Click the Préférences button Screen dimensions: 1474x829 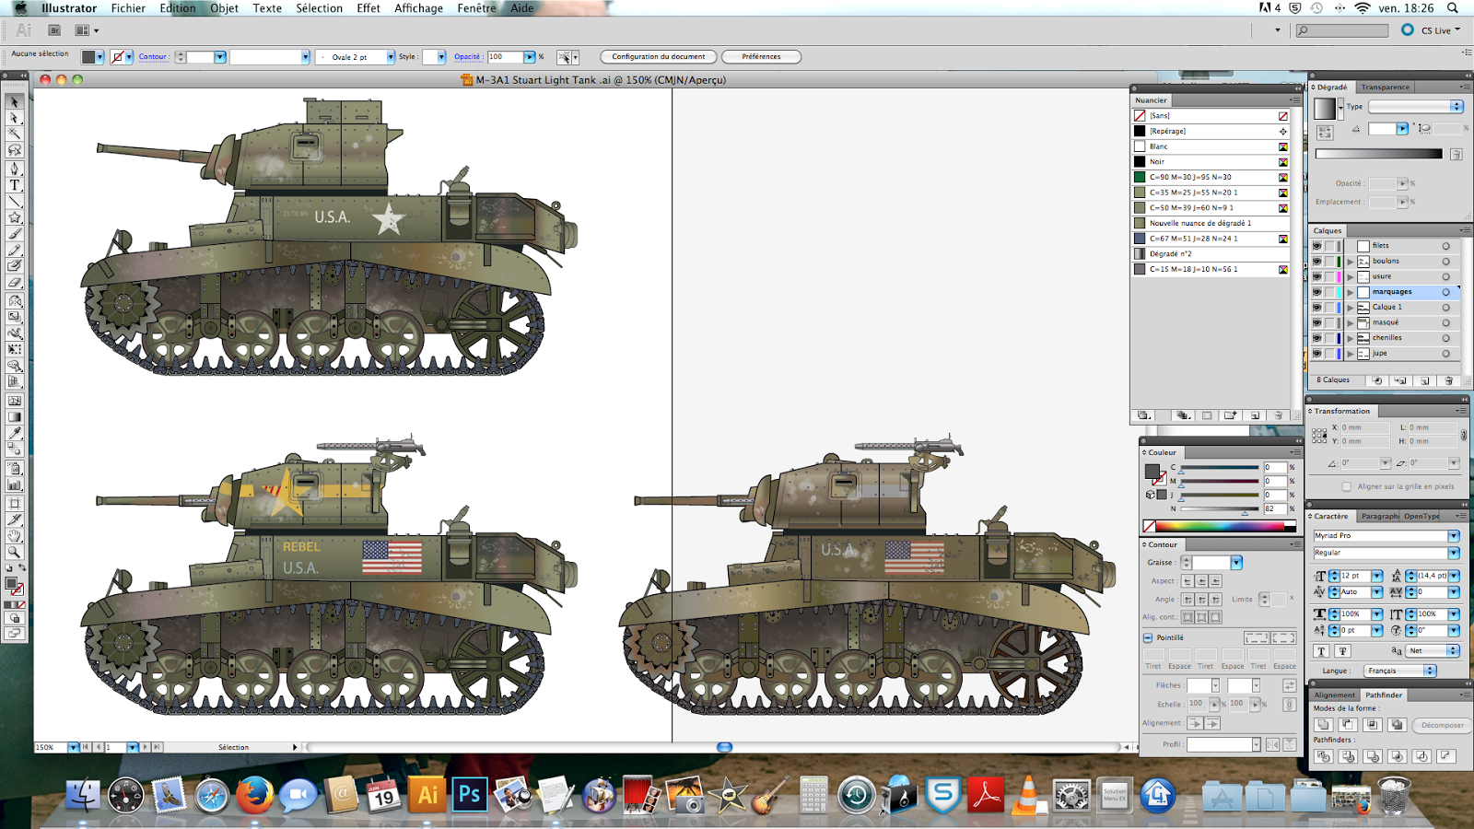pyautogui.click(x=761, y=57)
